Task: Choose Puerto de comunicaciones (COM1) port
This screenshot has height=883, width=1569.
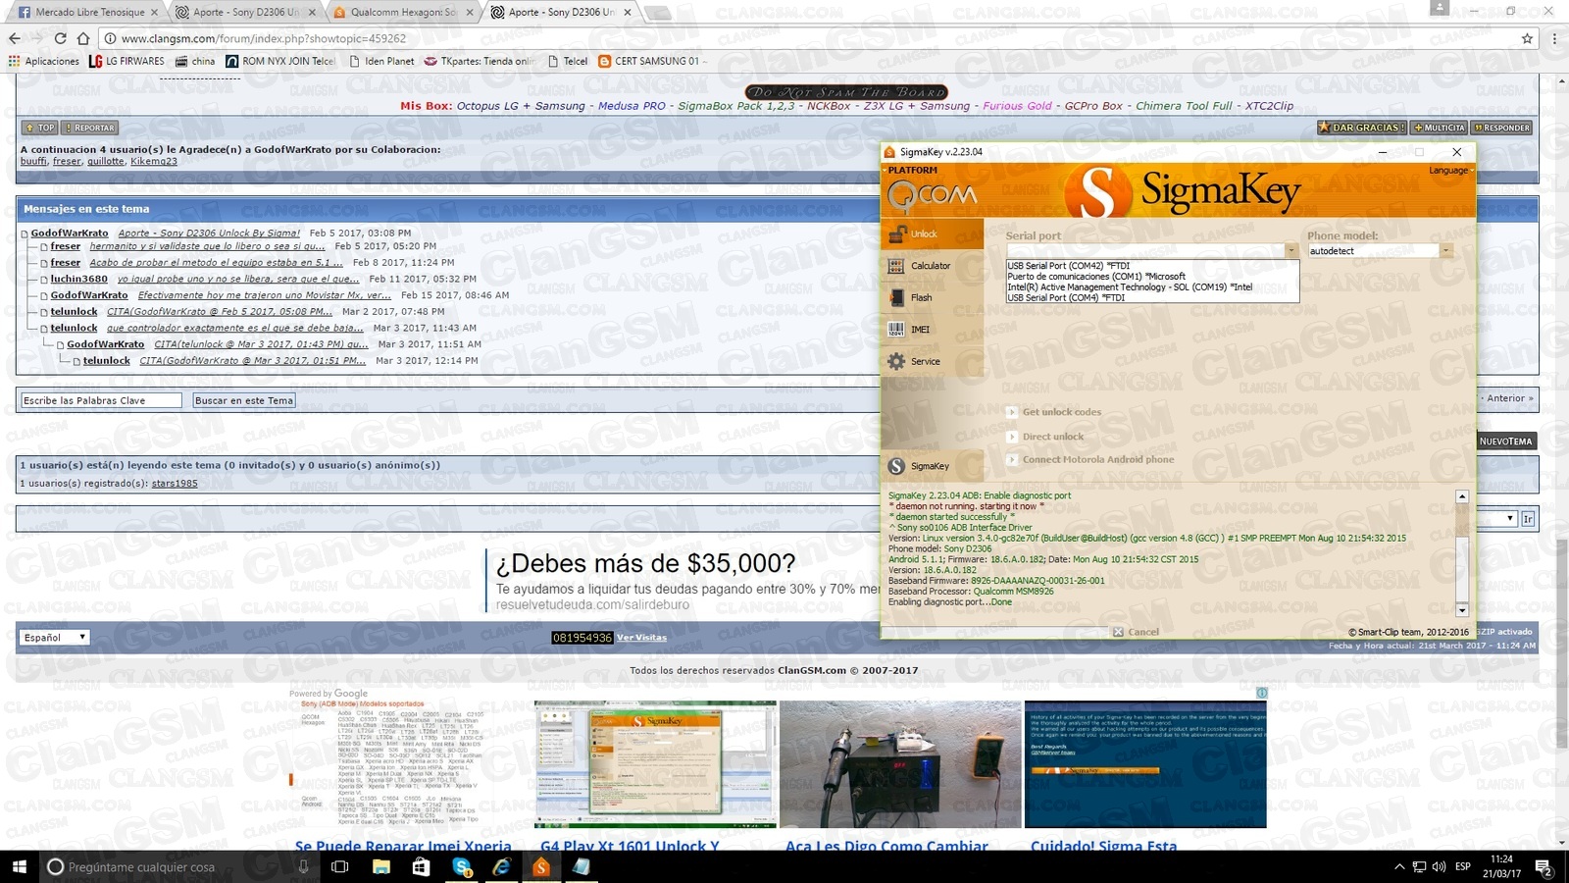Action: tap(1096, 277)
